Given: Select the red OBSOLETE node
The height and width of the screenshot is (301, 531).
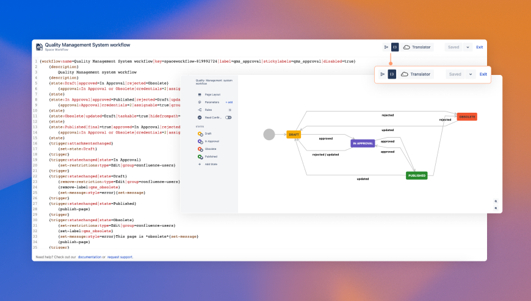Looking at the screenshot, I should pos(467,116).
